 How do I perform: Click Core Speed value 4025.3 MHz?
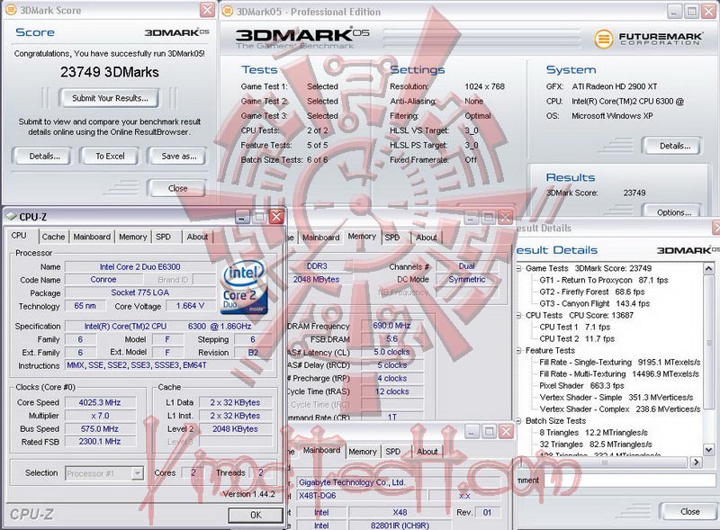100,402
